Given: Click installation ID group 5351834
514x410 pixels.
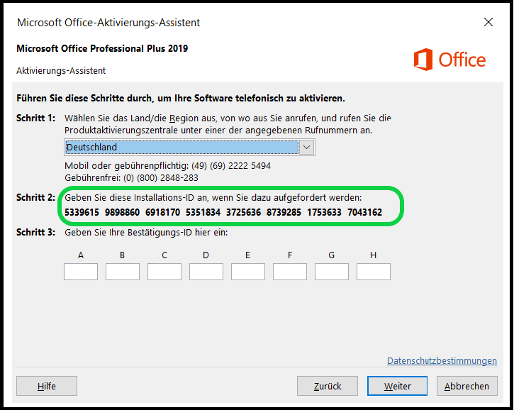Looking at the screenshot, I should (203, 213).
